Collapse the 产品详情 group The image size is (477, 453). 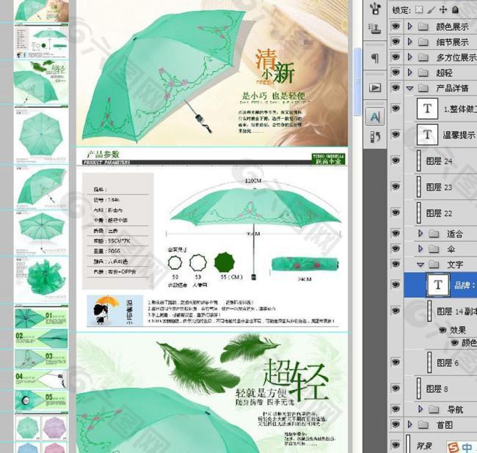[x=409, y=89]
